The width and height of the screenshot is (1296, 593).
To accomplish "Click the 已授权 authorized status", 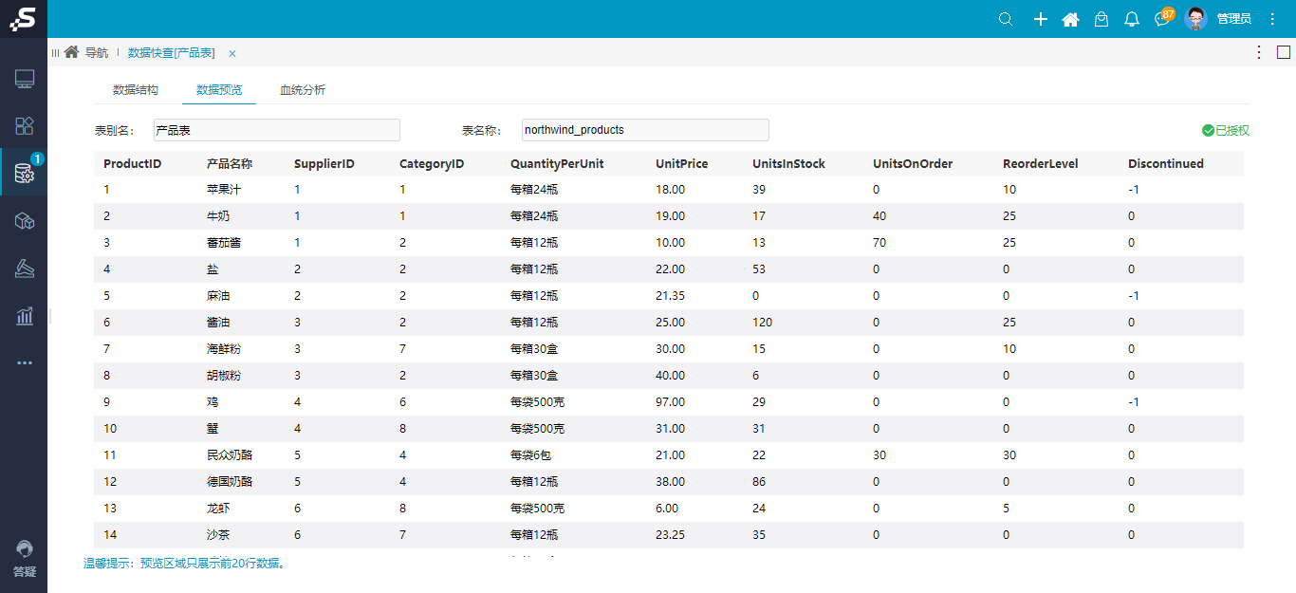I will (x=1226, y=130).
